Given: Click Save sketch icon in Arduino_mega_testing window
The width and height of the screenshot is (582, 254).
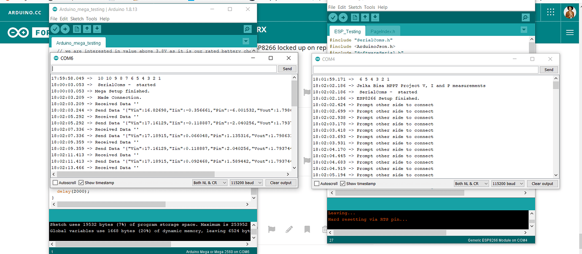Looking at the screenshot, I should [x=97, y=29].
